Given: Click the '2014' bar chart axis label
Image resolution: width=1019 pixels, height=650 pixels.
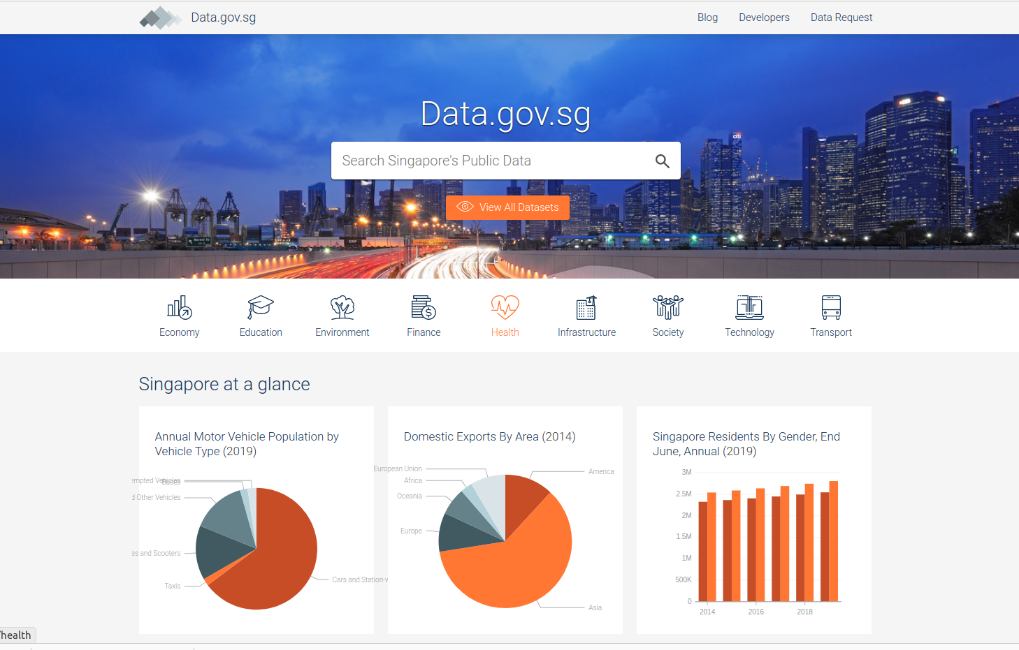Looking at the screenshot, I should pyautogui.click(x=707, y=612).
